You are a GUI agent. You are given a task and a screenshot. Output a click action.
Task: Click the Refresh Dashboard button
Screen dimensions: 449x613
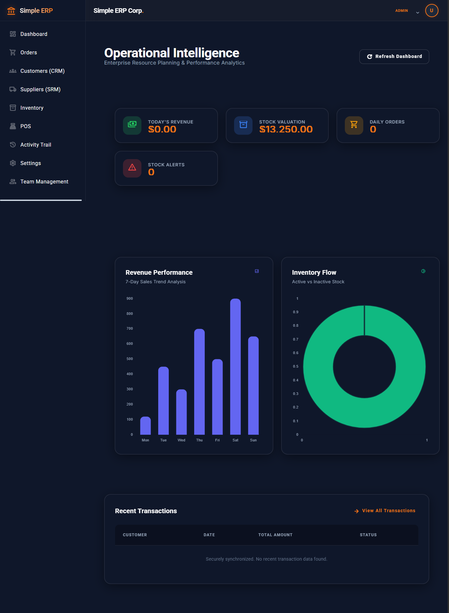(x=394, y=56)
